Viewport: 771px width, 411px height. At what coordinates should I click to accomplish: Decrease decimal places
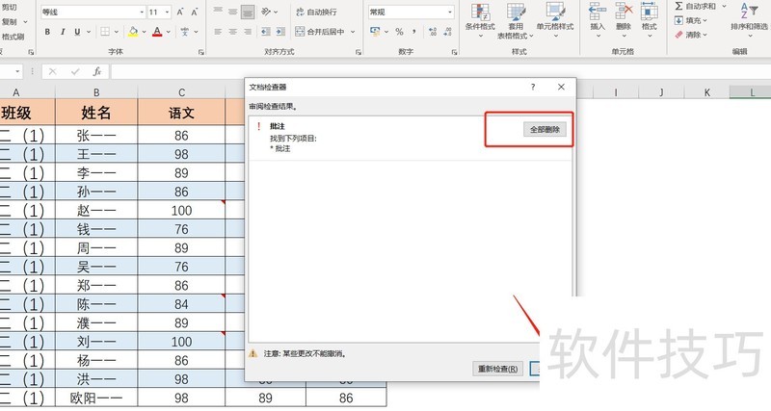(x=447, y=32)
